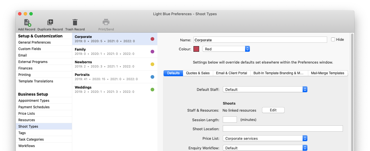370x151 pixels.
Task: Switch to the Mail-Merge Templates tab
Action: click(x=327, y=73)
